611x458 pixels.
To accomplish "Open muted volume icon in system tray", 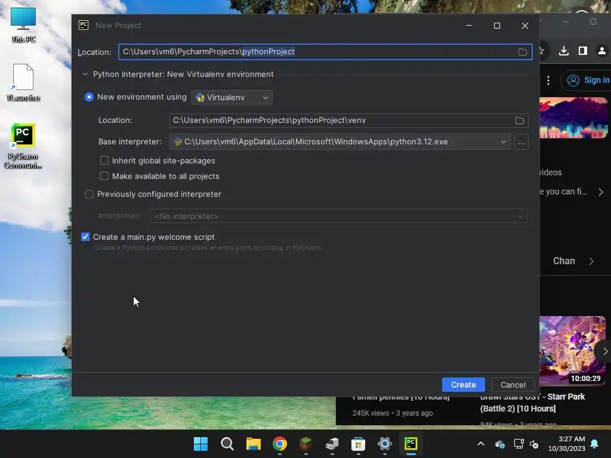I will pyautogui.click(x=534, y=444).
